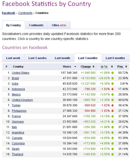Image resolution: width=132 pixels, height=159 pixels.
Task: Open the Brazil country link
Action: pos(15,78)
